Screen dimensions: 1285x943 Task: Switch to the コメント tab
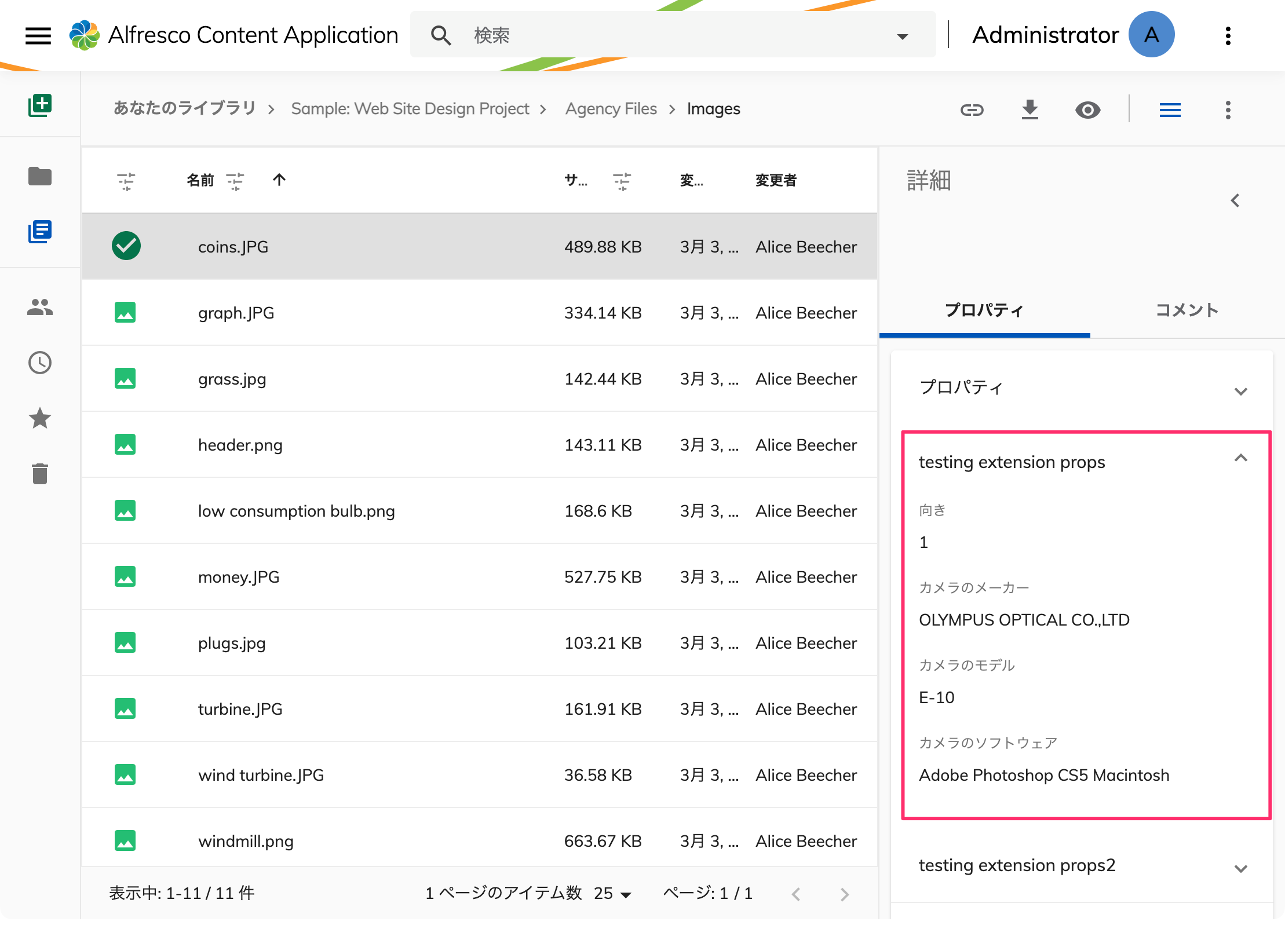coord(1187,310)
